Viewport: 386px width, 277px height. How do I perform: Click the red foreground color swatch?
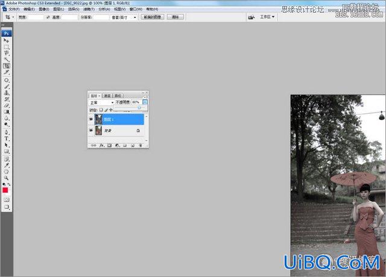5,190
